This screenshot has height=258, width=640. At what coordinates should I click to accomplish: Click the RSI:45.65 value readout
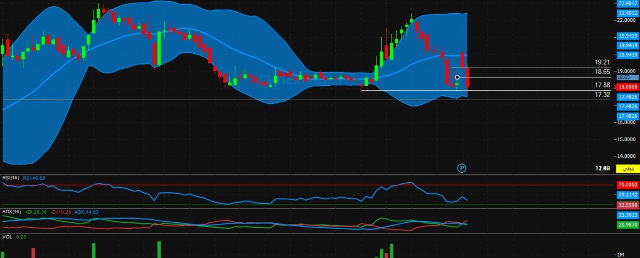point(34,178)
